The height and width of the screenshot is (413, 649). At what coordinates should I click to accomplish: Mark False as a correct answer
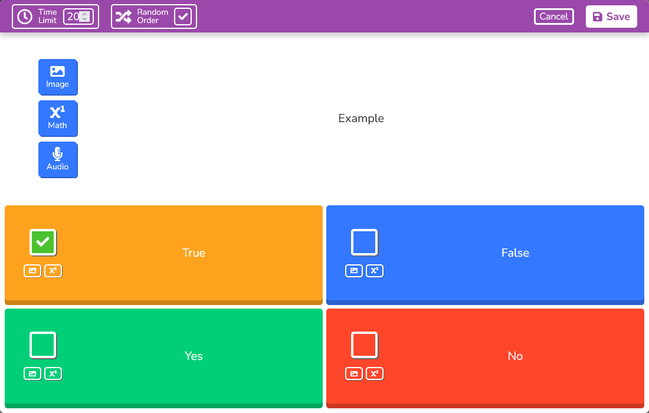(x=364, y=242)
